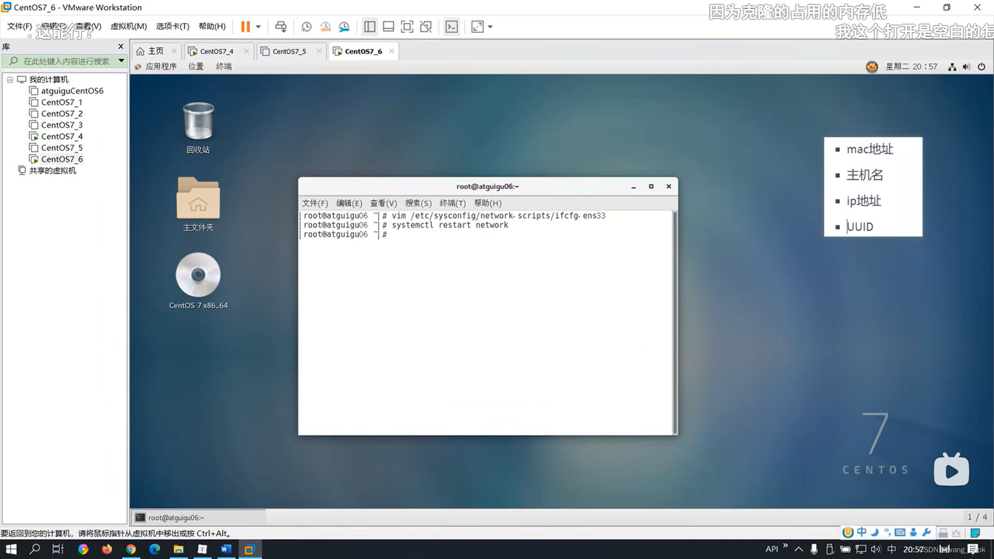The image size is (994, 559).
Task: Open the power options dropdown arrow
Action: [258, 27]
